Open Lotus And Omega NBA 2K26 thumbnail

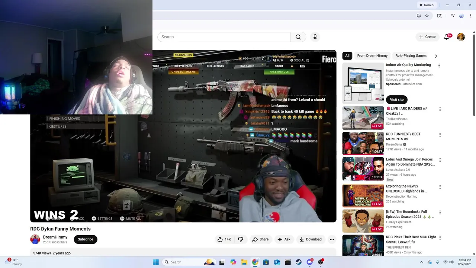[x=363, y=169]
